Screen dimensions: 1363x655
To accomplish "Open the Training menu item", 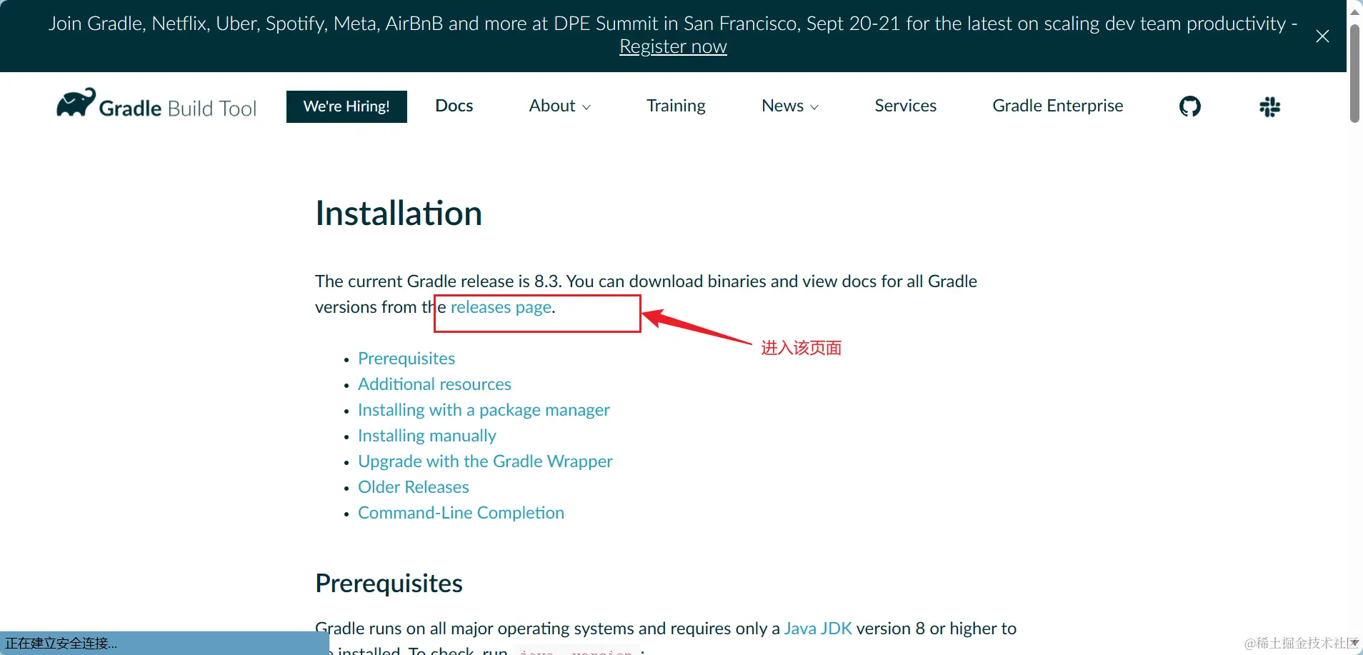I will coord(676,106).
